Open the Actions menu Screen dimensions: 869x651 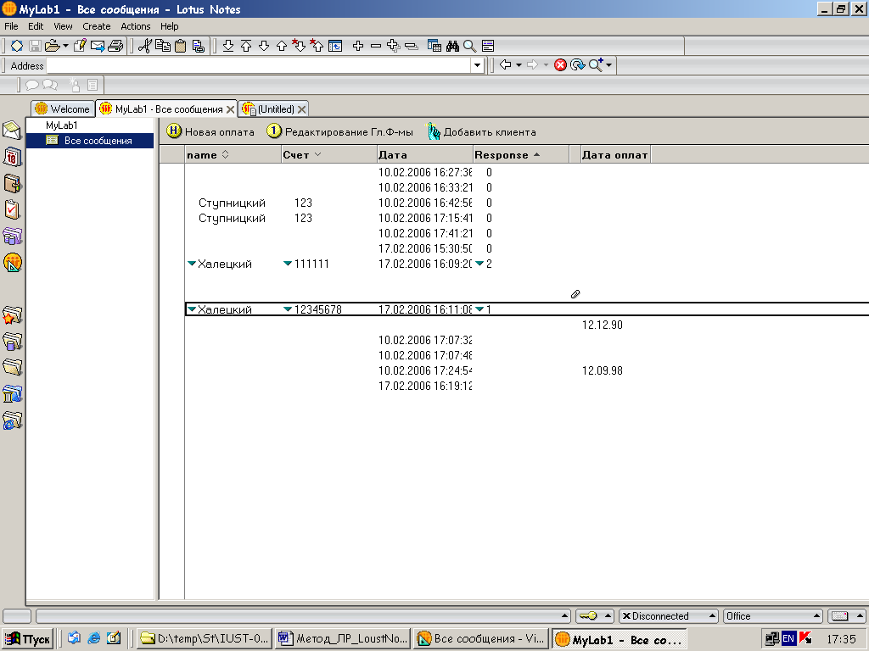coord(135,26)
